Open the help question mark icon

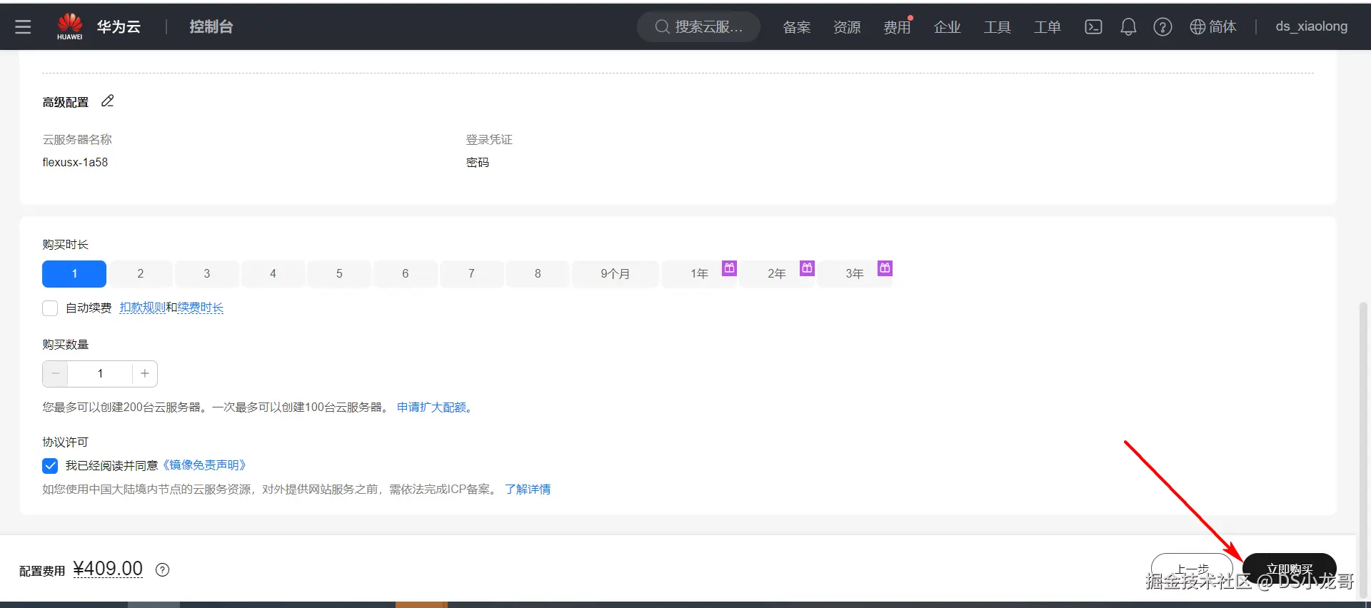pyautogui.click(x=1162, y=27)
